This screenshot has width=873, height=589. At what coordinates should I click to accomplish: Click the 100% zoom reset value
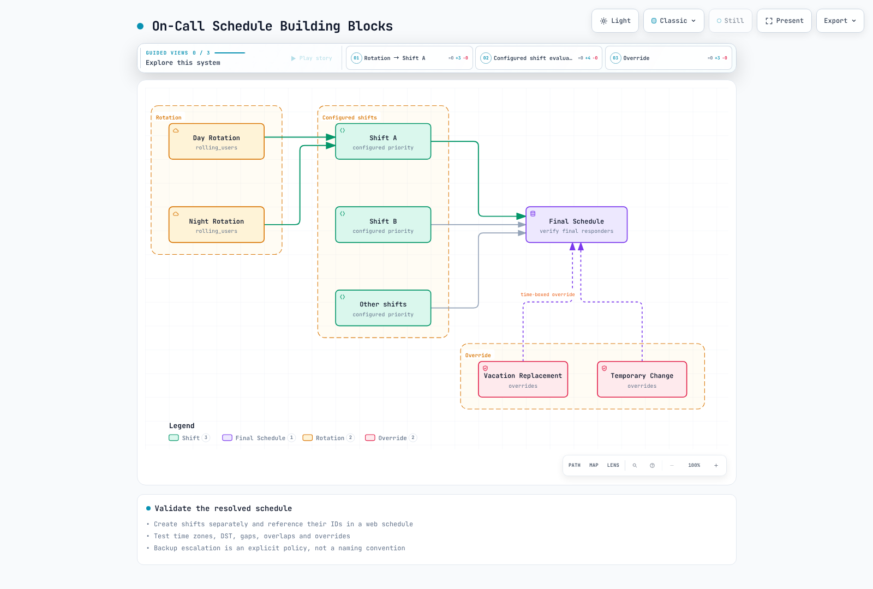point(694,466)
